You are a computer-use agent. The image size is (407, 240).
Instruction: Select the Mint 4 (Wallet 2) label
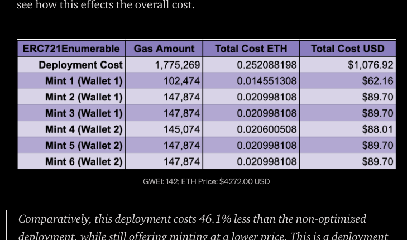tap(84, 129)
